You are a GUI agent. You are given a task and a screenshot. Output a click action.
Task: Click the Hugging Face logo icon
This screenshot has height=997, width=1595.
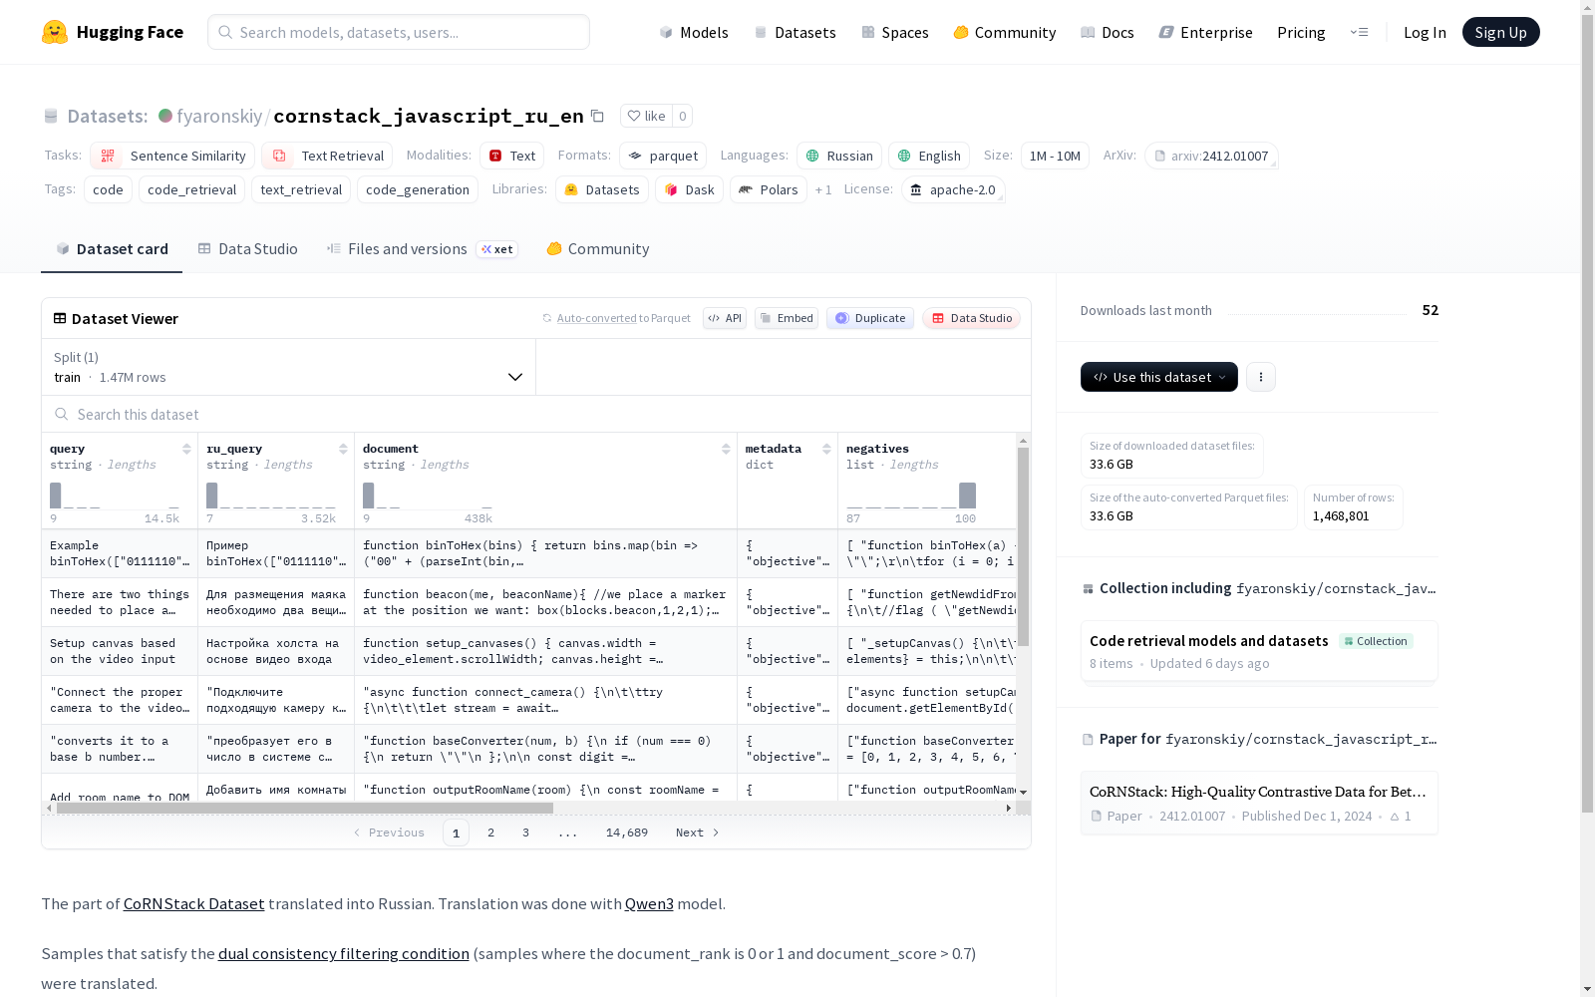point(55,32)
